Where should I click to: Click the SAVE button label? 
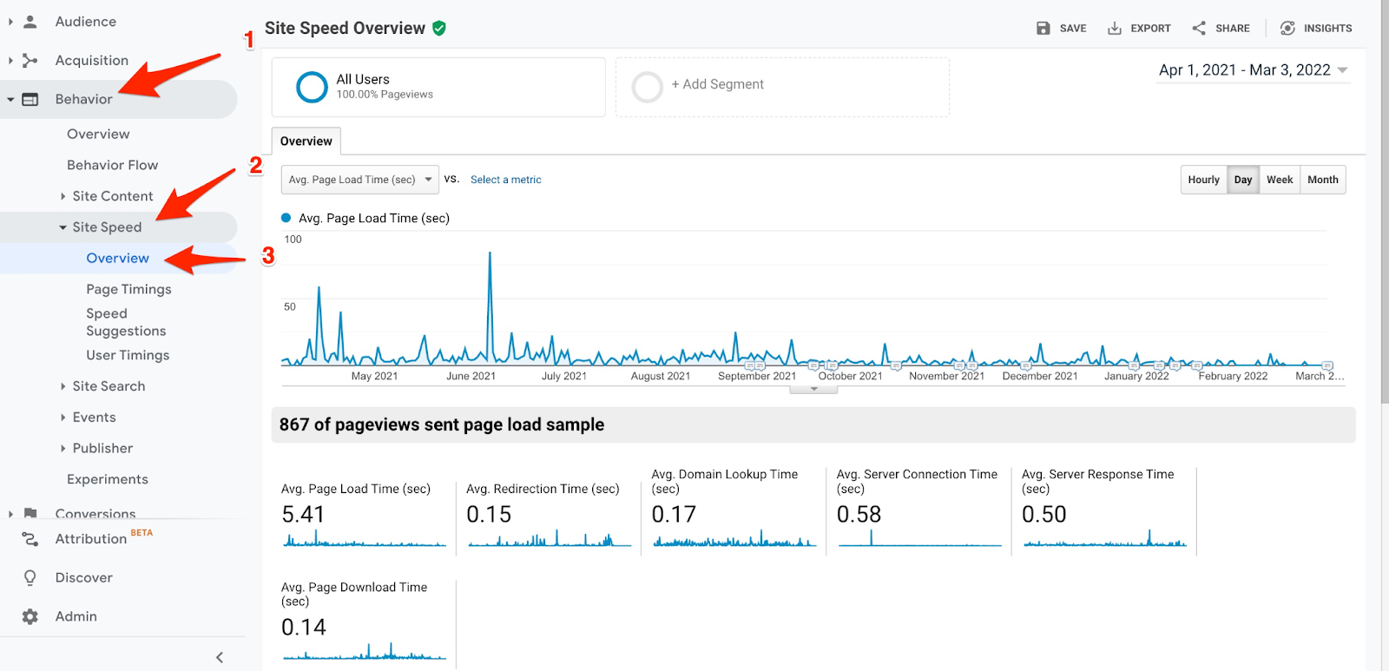click(1073, 29)
